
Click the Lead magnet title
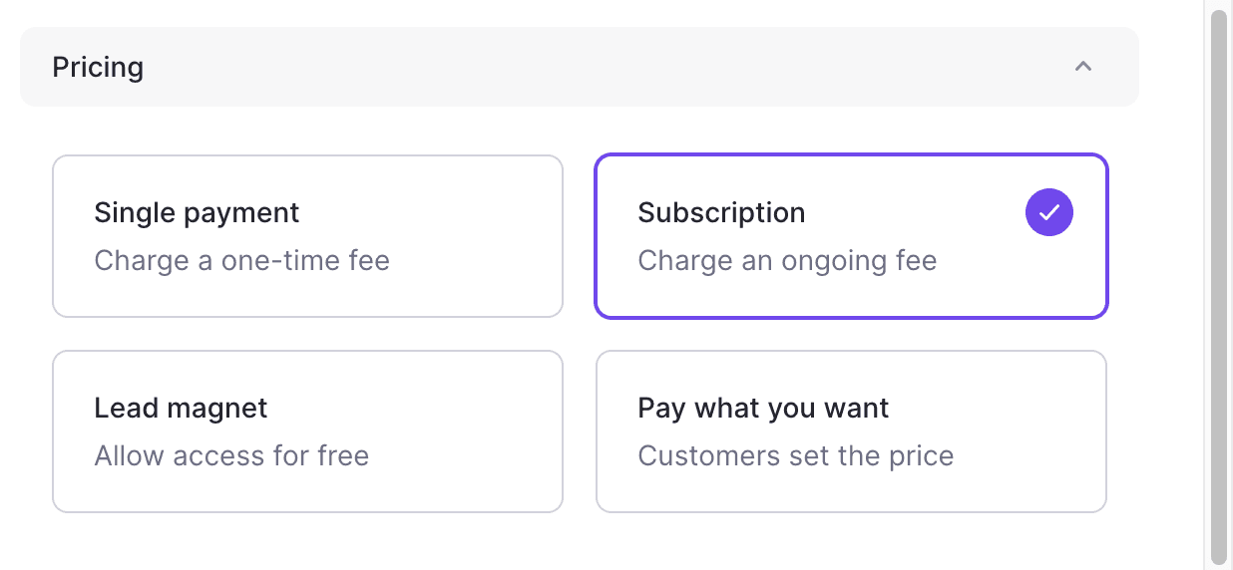tap(181, 409)
